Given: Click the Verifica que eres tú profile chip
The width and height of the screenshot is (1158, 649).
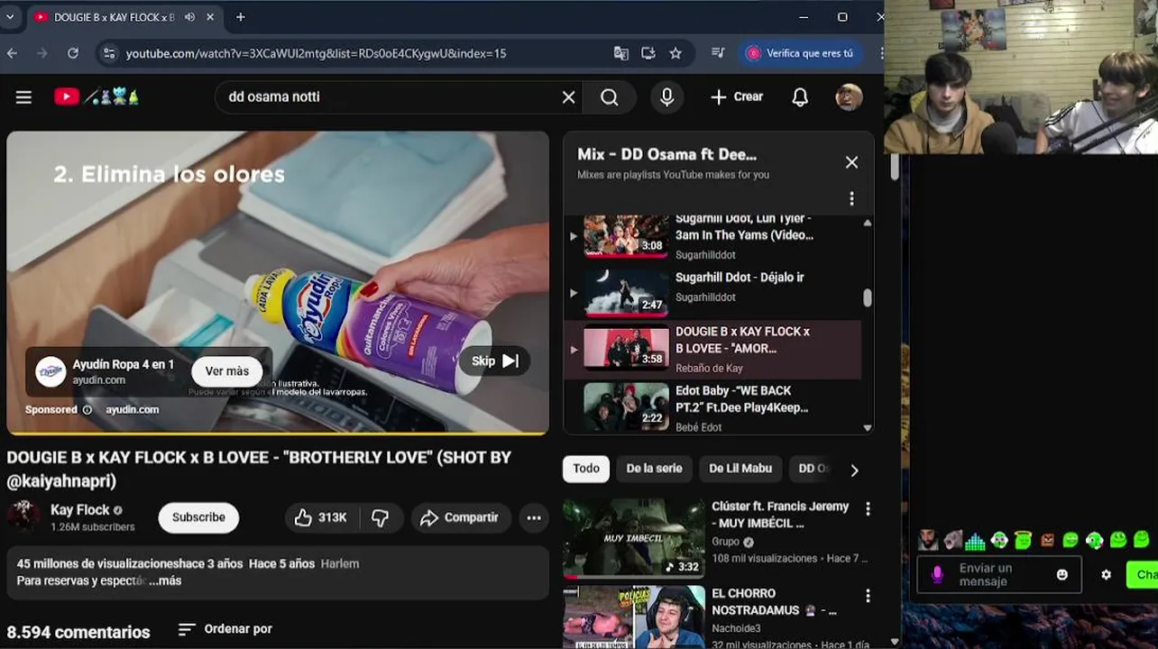Looking at the screenshot, I should click(800, 53).
